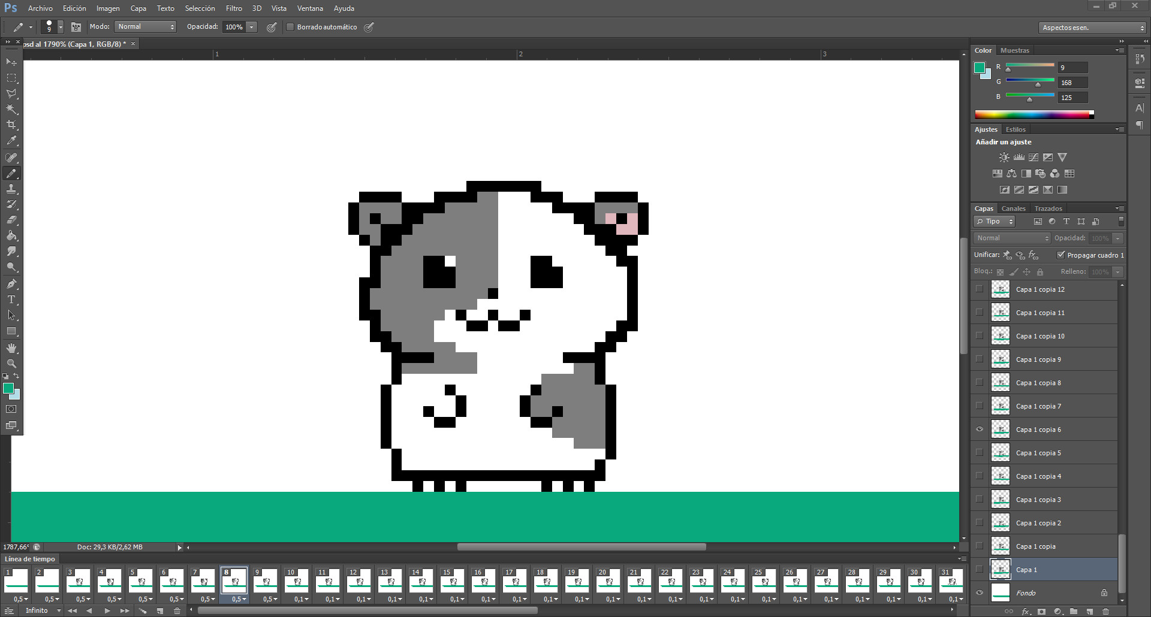1151x617 pixels.
Task: Hide the Fondo layer visibility eye
Action: [x=980, y=592]
